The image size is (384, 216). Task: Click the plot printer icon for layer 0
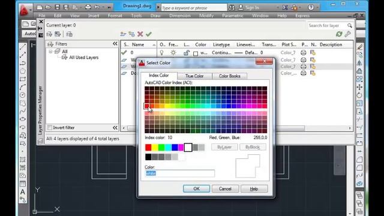coord(304,52)
